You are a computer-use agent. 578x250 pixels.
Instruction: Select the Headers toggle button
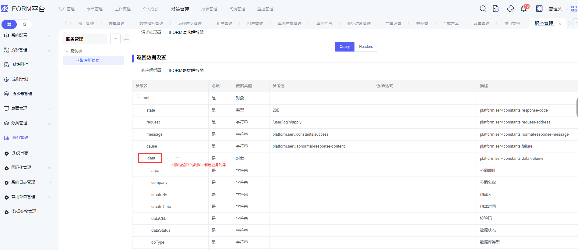coord(366,47)
